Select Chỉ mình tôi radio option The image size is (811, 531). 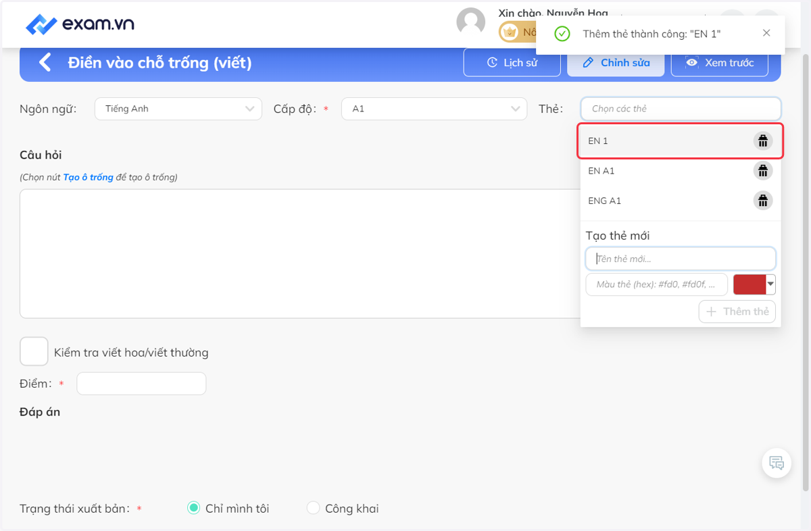pyautogui.click(x=193, y=508)
